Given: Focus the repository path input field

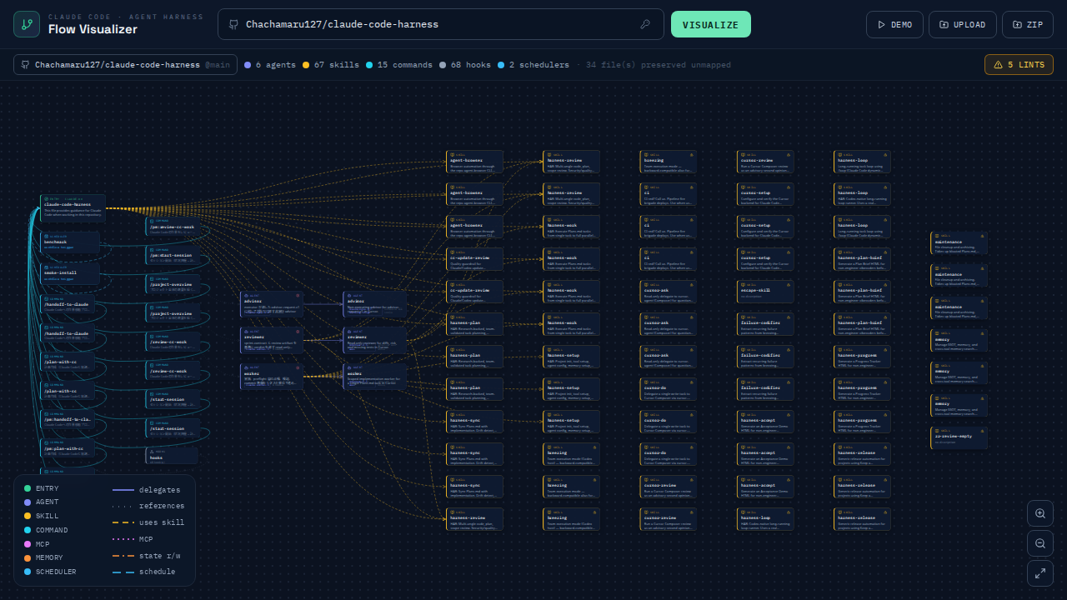Looking at the screenshot, I should (441, 24).
